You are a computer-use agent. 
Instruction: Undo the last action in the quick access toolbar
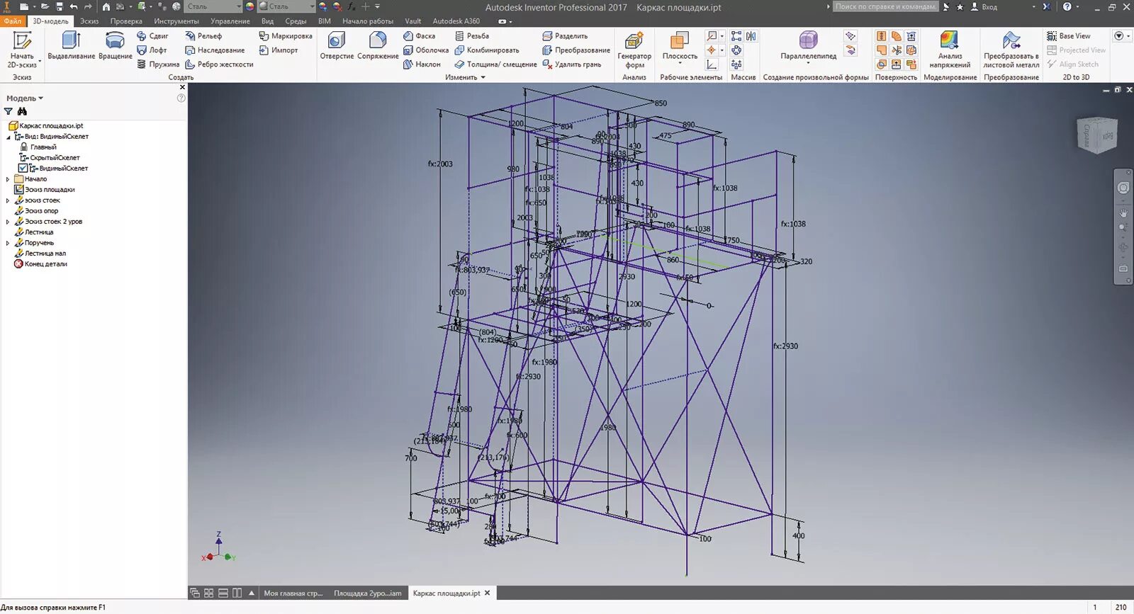(x=74, y=6)
